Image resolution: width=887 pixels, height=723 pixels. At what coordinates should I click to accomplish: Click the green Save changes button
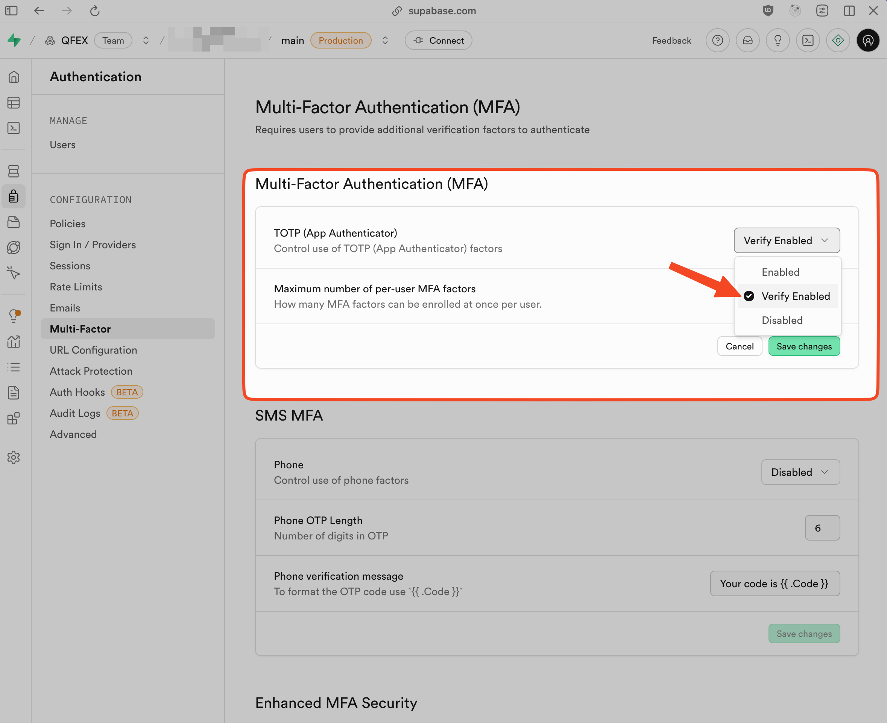(804, 346)
